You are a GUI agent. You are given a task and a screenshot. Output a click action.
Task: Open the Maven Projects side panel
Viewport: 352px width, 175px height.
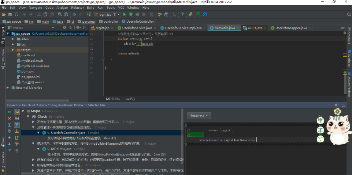(349, 85)
